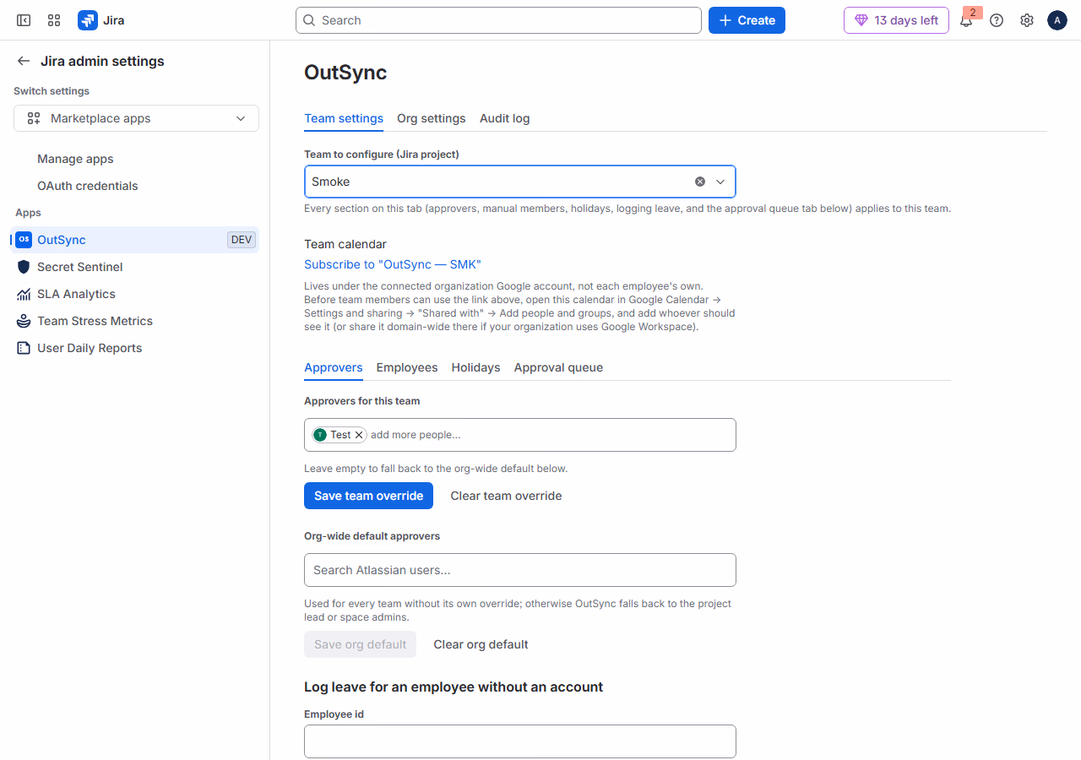Collapse the sidebar panel icon
The image size is (1081, 760).
24,20
